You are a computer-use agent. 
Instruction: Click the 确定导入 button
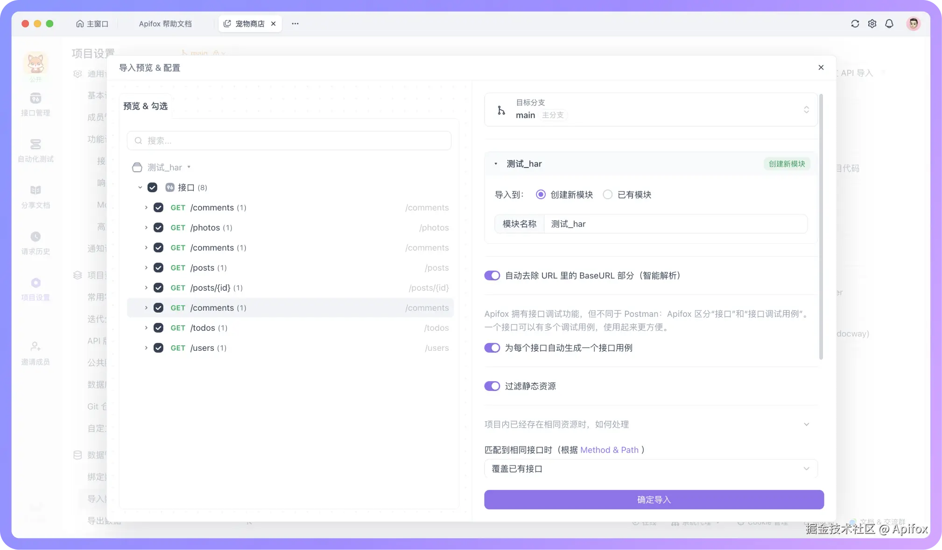[x=654, y=500]
